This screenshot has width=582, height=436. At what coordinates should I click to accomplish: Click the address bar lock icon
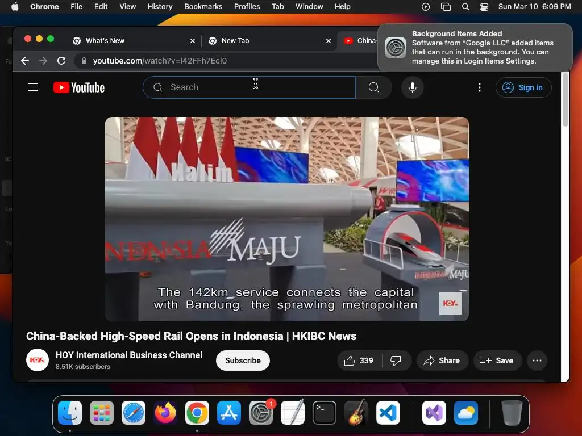tap(84, 61)
